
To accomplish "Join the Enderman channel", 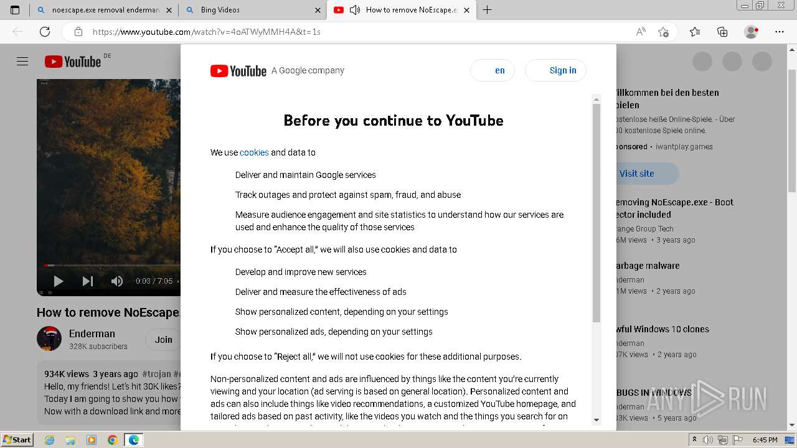I will click(163, 340).
